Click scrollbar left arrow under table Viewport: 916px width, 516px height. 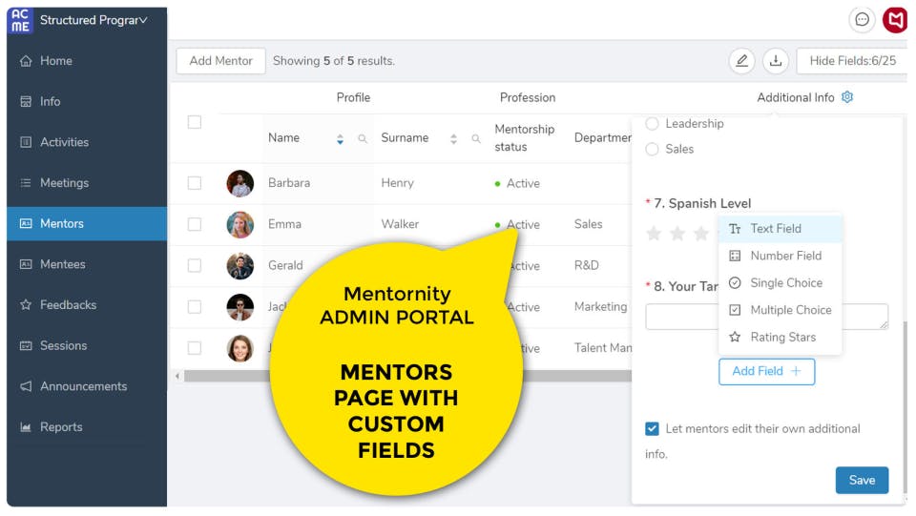tap(177, 377)
